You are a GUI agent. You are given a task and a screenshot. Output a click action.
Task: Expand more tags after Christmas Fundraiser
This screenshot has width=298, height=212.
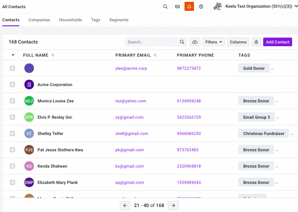(292, 134)
